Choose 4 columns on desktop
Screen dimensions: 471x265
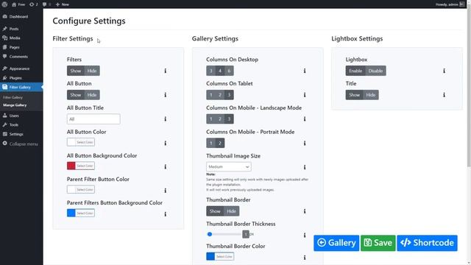(220, 71)
